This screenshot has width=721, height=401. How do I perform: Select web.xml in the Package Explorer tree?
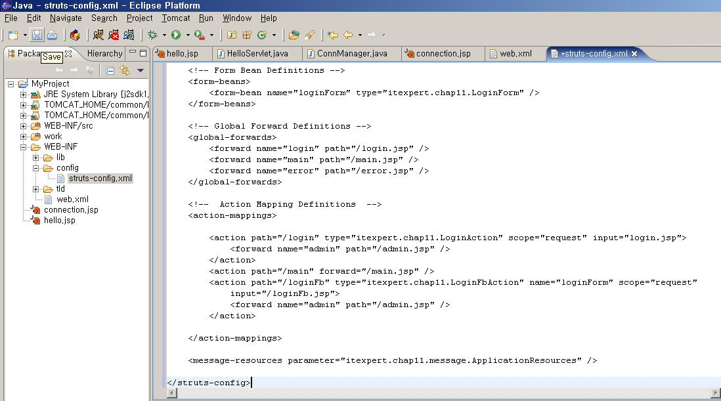point(72,200)
